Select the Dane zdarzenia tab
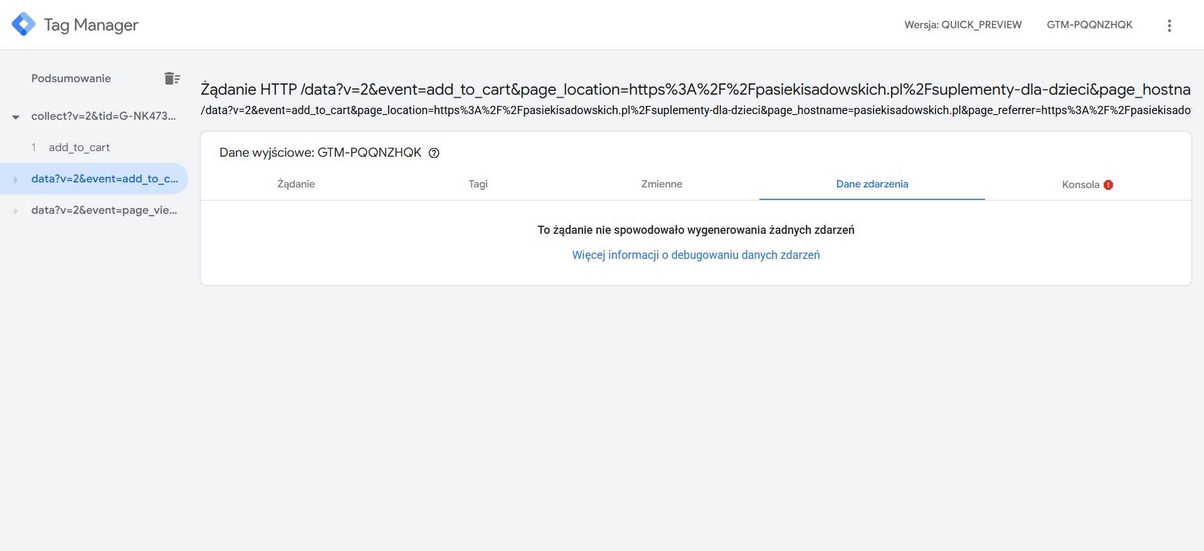Viewport: 1204px width, 551px height. pos(872,184)
